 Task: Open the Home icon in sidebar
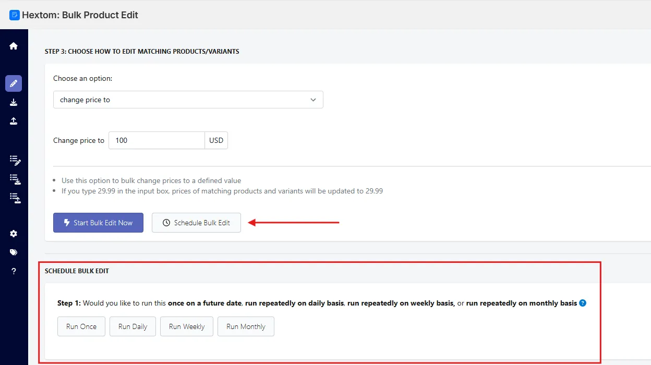click(x=14, y=46)
